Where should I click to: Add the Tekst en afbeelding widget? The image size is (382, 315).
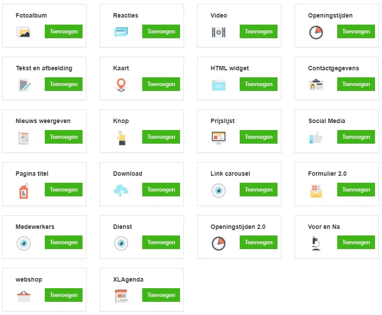tap(64, 84)
